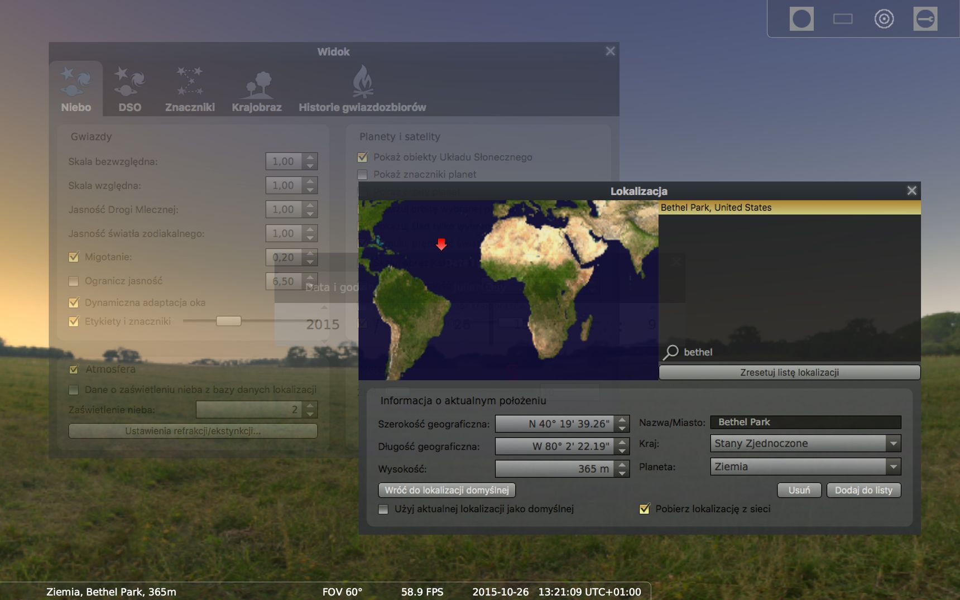Toggle Atmosfera checkbox
Screen dimensions: 960x600
coord(74,369)
